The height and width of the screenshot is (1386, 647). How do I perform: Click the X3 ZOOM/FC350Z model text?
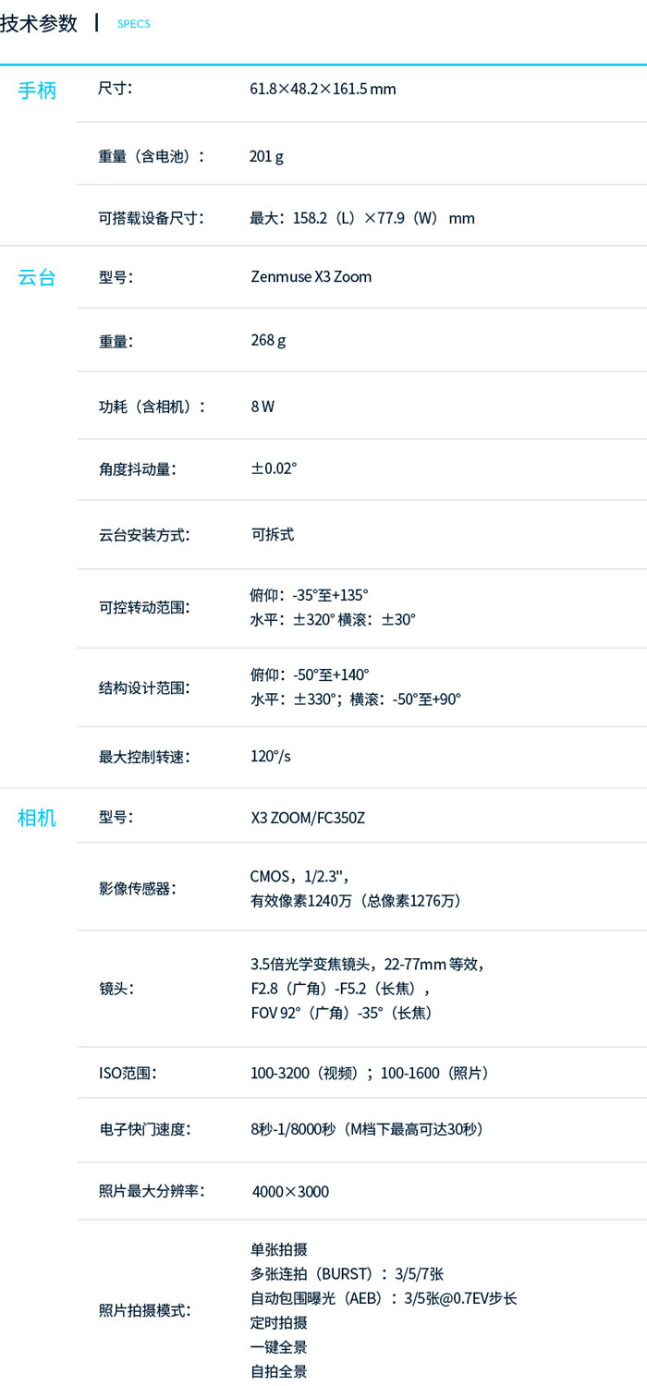(x=308, y=818)
